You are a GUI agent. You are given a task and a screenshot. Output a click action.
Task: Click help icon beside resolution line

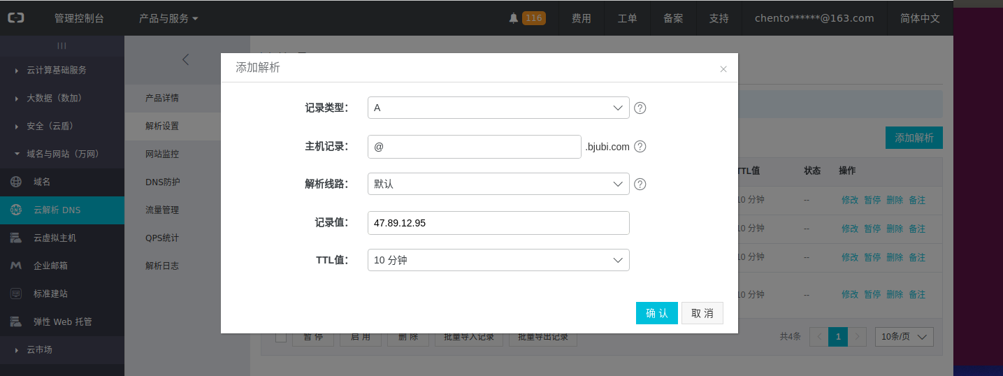click(640, 185)
